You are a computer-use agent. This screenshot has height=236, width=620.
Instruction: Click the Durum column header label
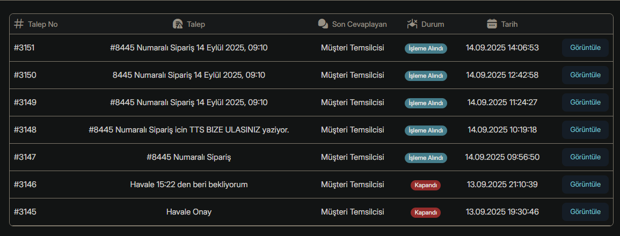click(433, 24)
